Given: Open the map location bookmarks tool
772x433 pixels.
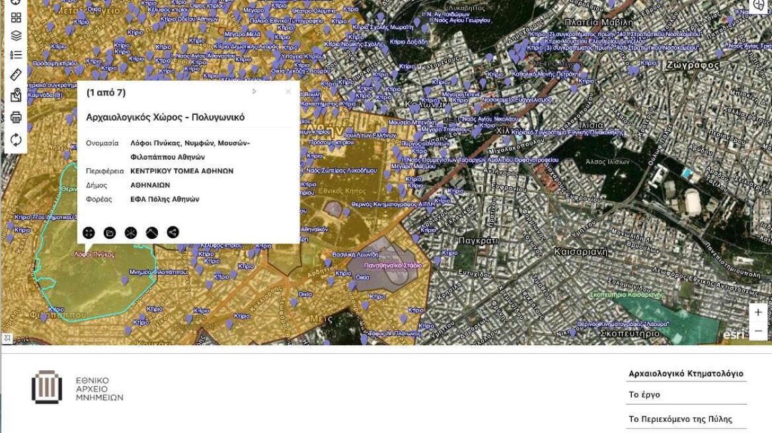Looking at the screenshot, I should (16, 96).
